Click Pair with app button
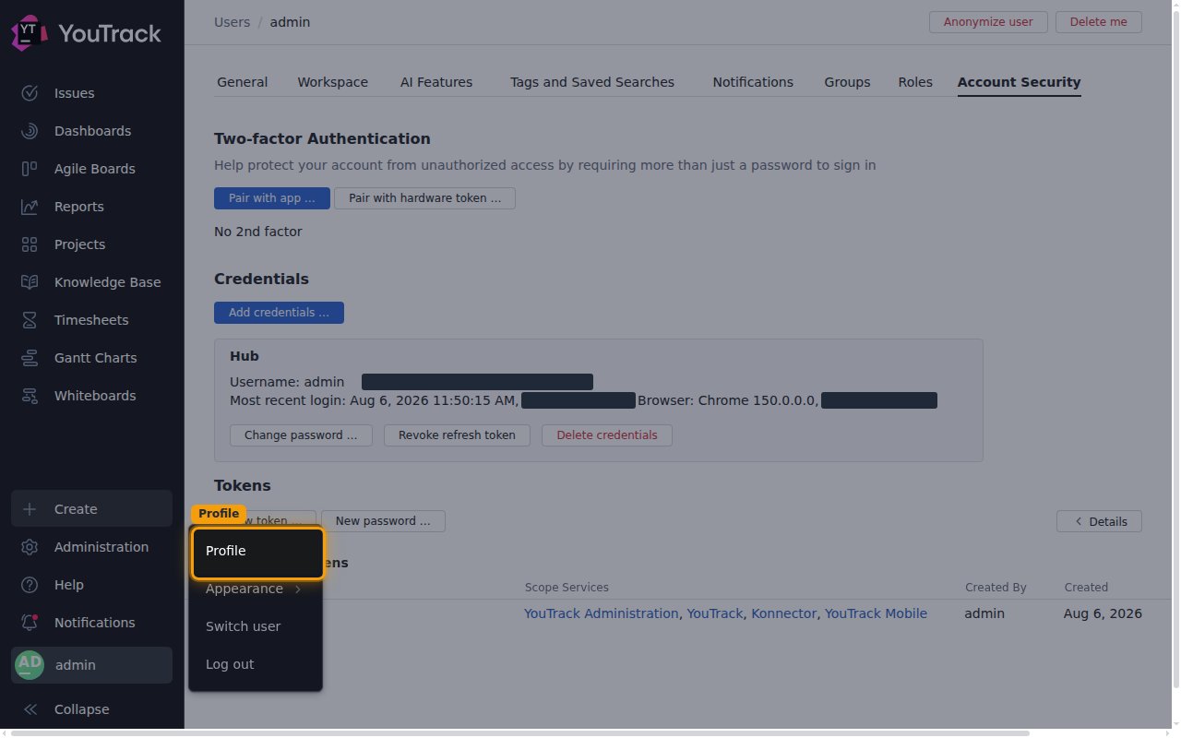Image resolution: width=1181 pixels, height=738 pixels. point(272,198)
